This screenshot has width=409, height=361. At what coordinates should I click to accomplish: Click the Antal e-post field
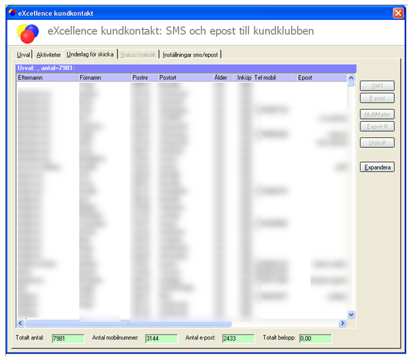coord(238,338)
